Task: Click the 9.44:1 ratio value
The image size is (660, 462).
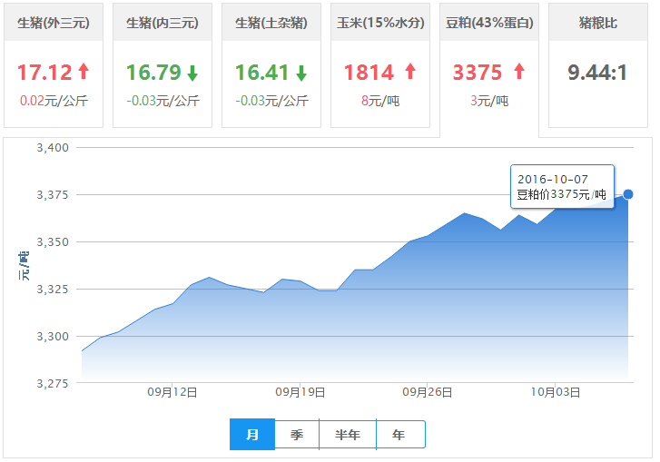Action: click(597, 73)
